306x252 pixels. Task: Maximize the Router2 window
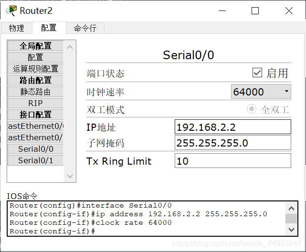point(255,10)
